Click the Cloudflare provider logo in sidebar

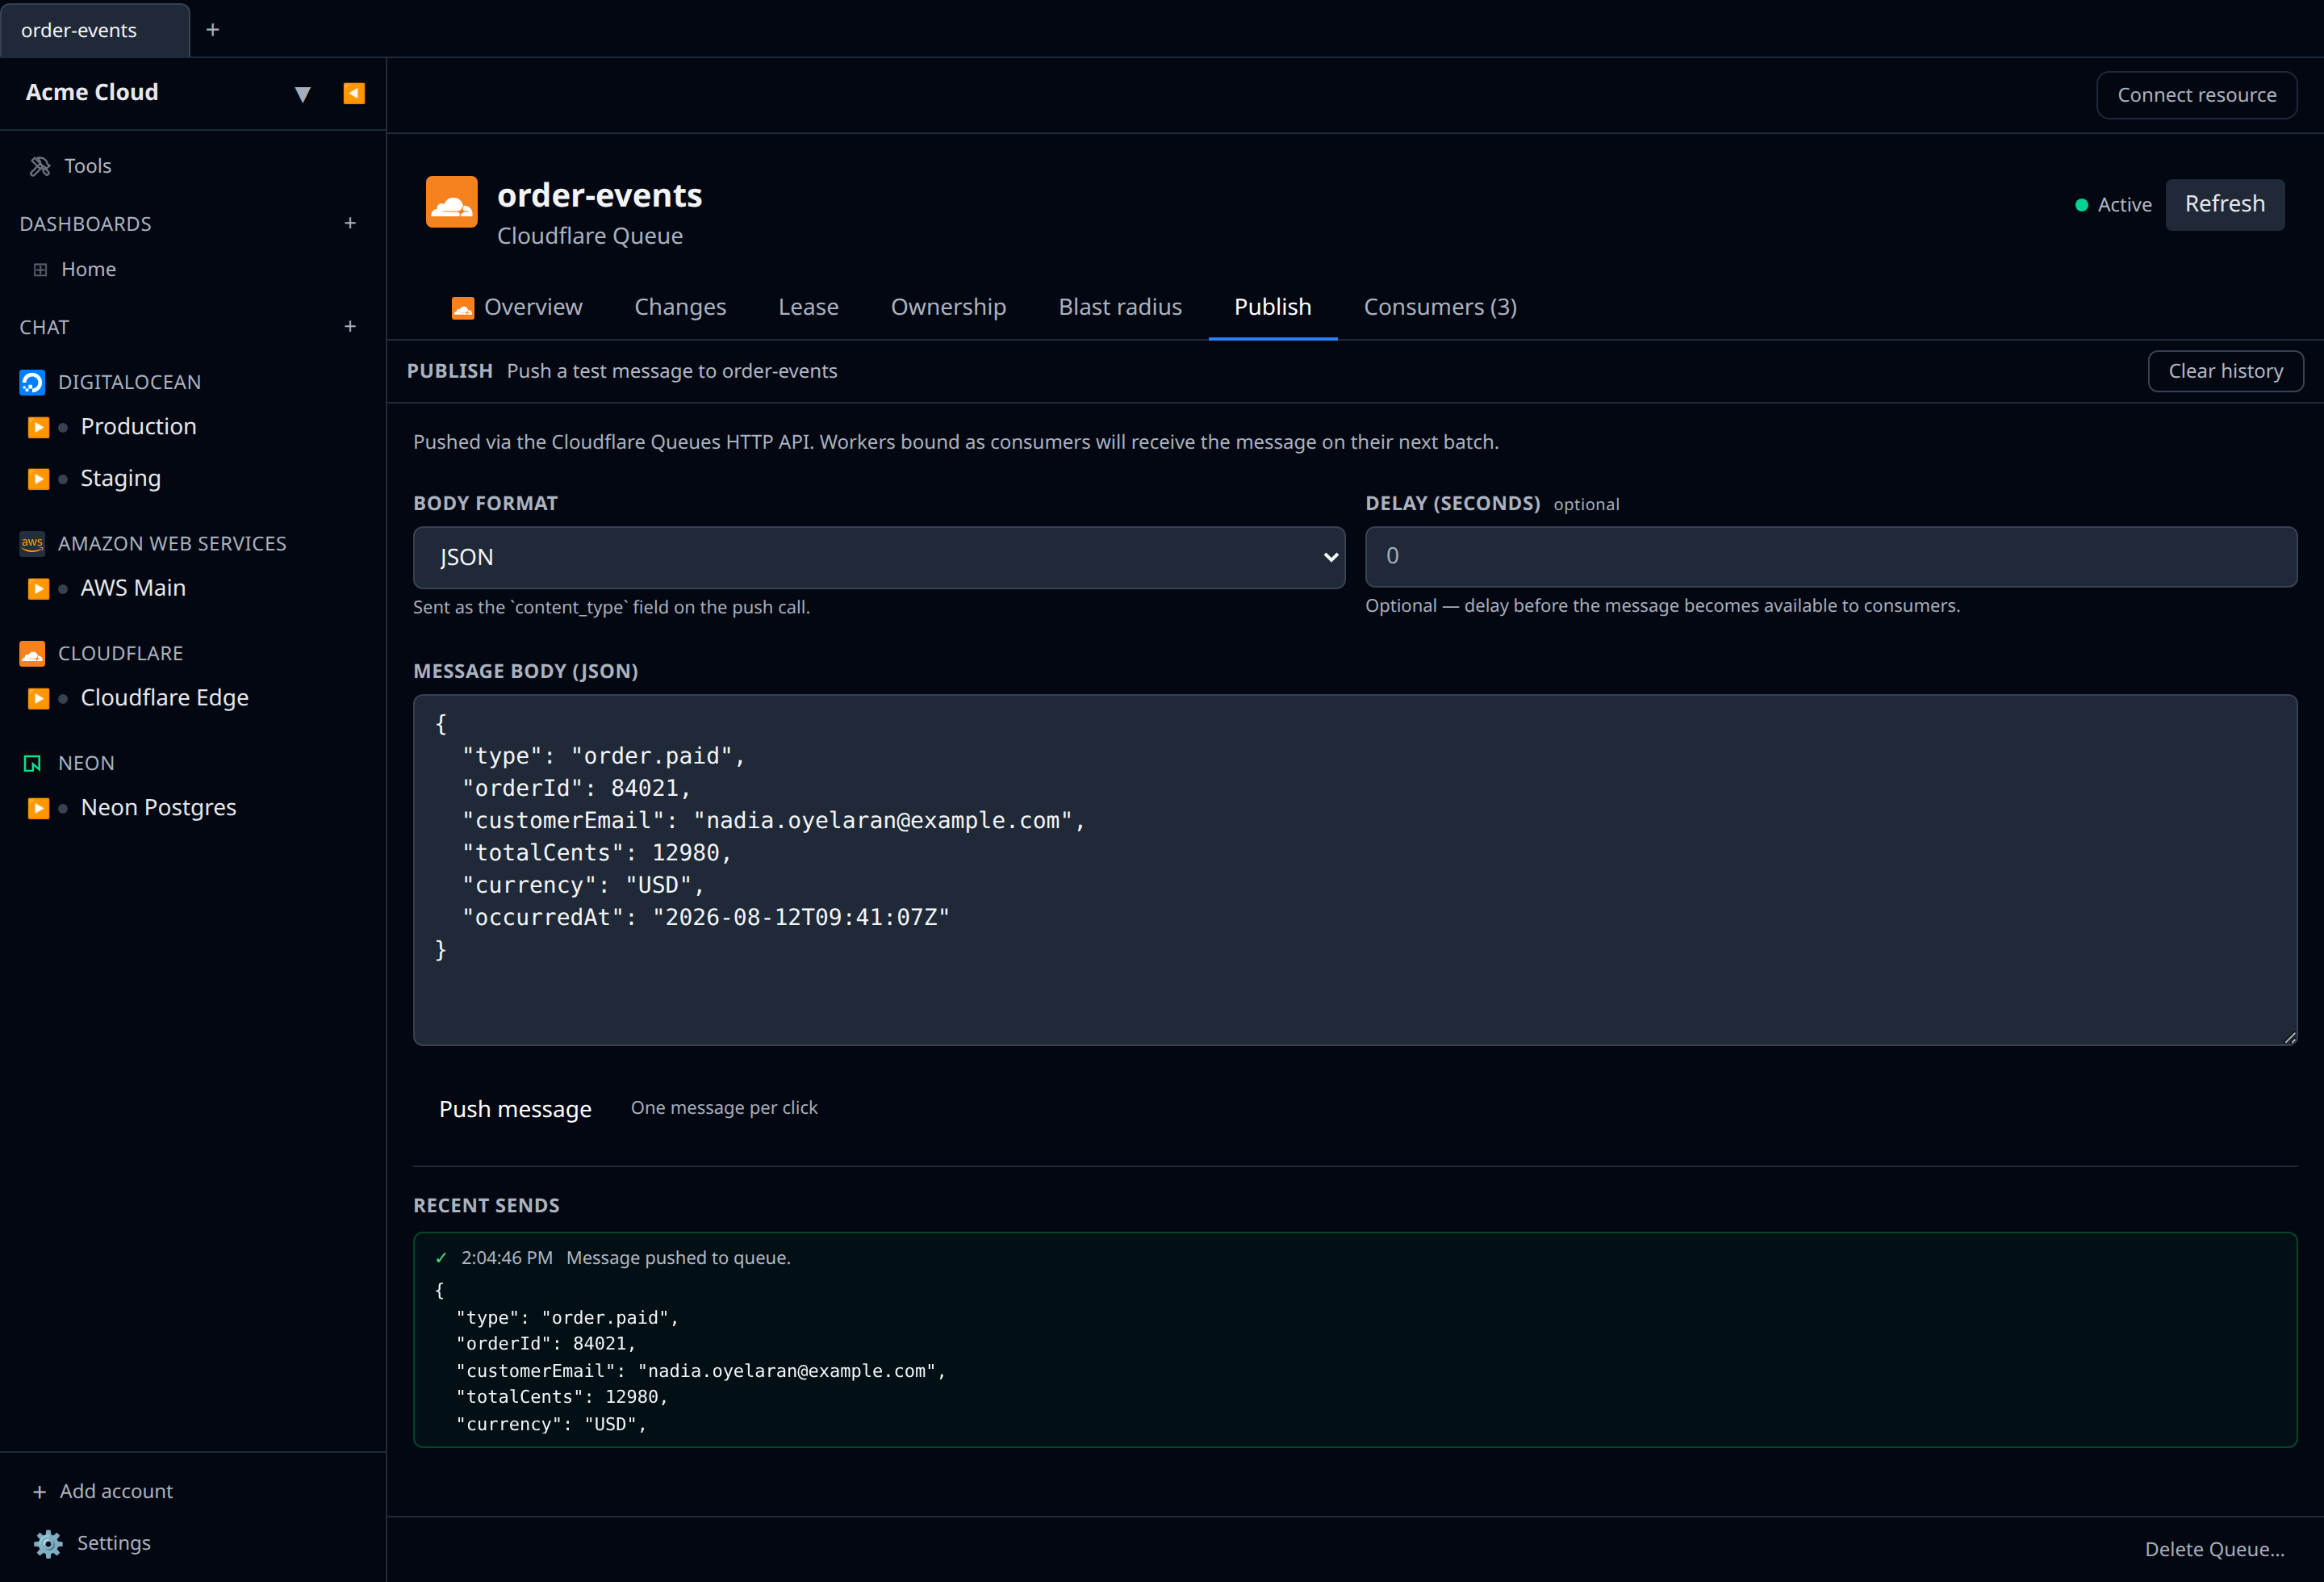point(32,653)
